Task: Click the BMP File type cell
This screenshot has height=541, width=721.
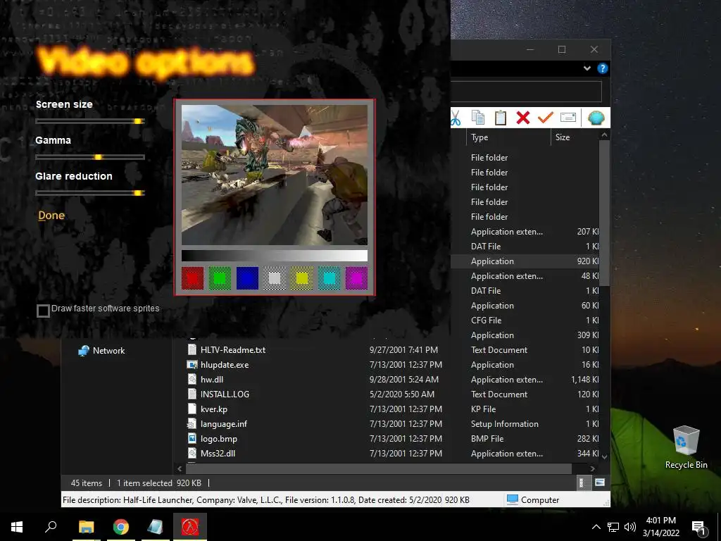Action: tap(487, 438)
